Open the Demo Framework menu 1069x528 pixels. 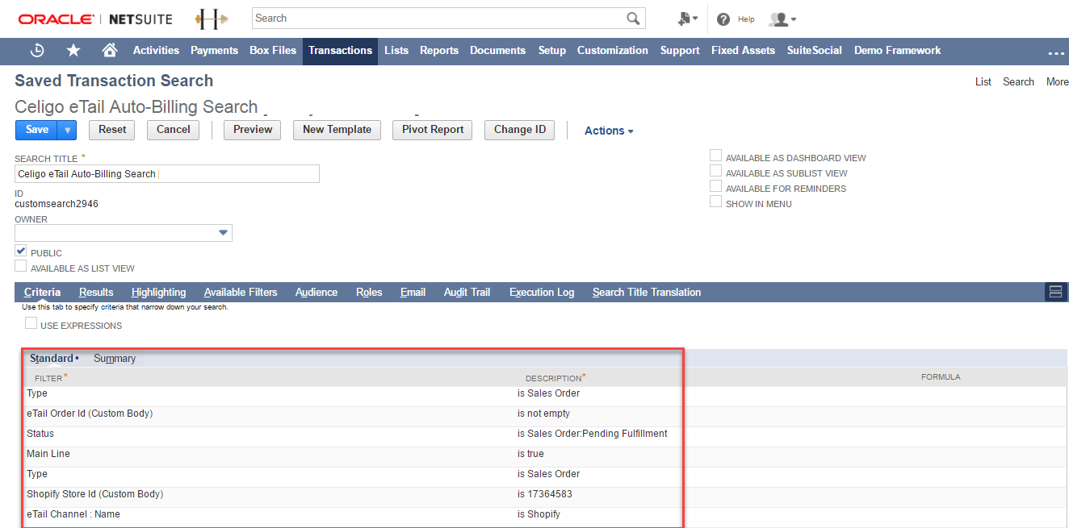[897, 50]
